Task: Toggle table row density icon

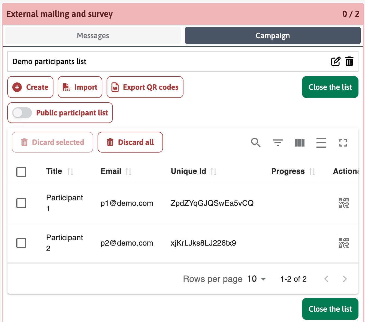Action: [x=321, y=142]
